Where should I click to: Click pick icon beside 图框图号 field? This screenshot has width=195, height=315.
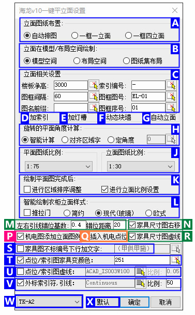pos(171,97)
